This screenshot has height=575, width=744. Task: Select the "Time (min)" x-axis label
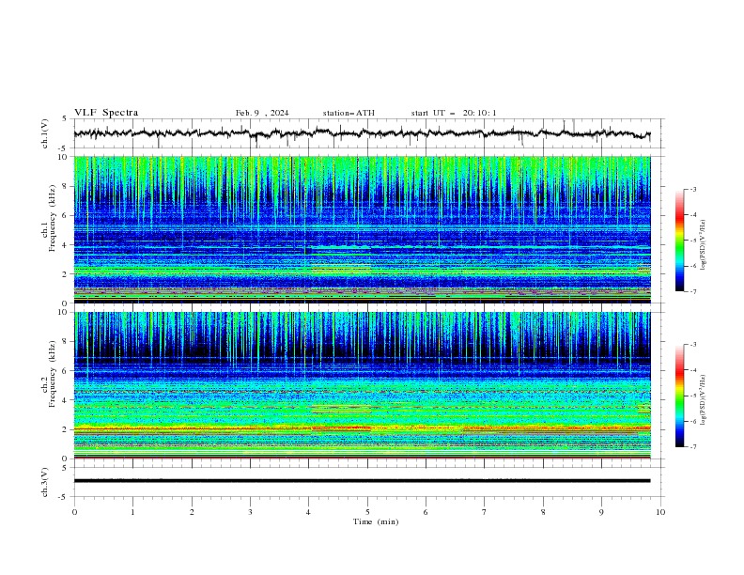376,521
